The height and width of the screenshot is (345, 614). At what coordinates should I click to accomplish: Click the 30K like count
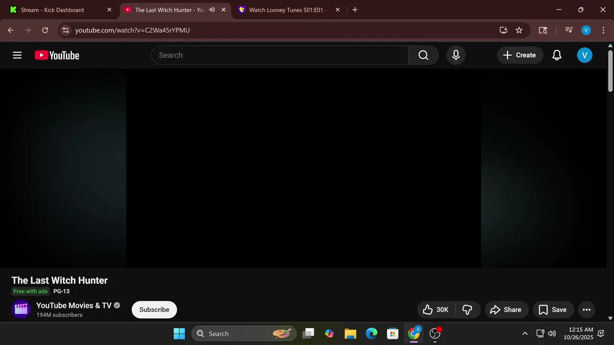(442, 310)
